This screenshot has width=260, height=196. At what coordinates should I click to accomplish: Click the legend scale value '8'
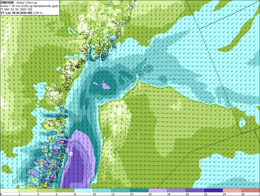(x=75, y=194)
